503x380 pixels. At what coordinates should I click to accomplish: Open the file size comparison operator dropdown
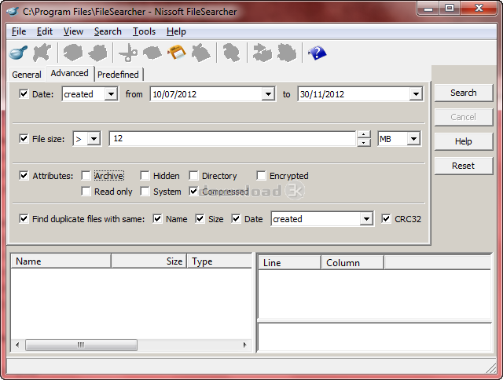click(x=94, y=139)
